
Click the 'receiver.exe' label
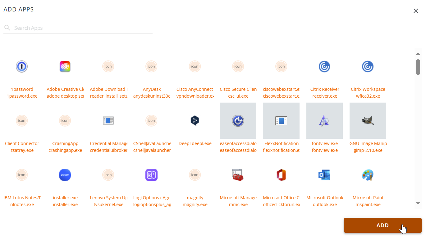(x=325, y=96)
